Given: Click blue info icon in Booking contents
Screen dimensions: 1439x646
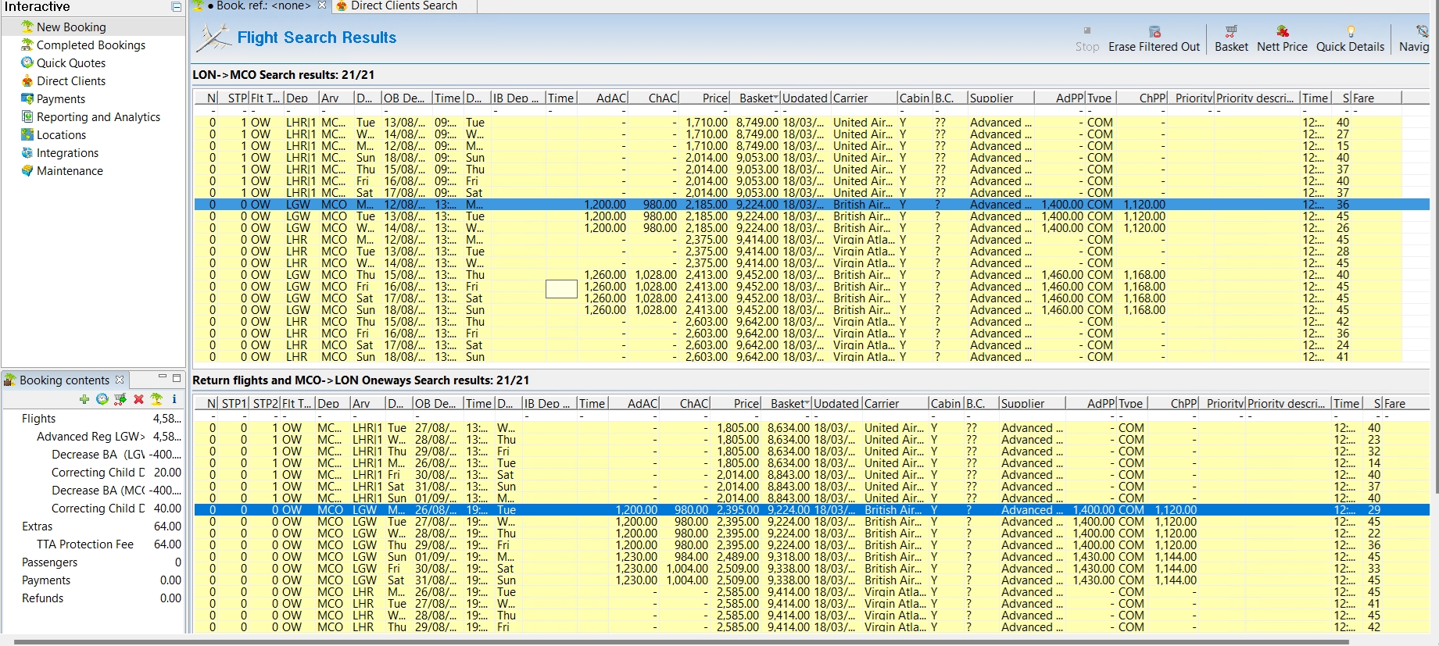Looking at the screenshot, I should pos(174,399).
